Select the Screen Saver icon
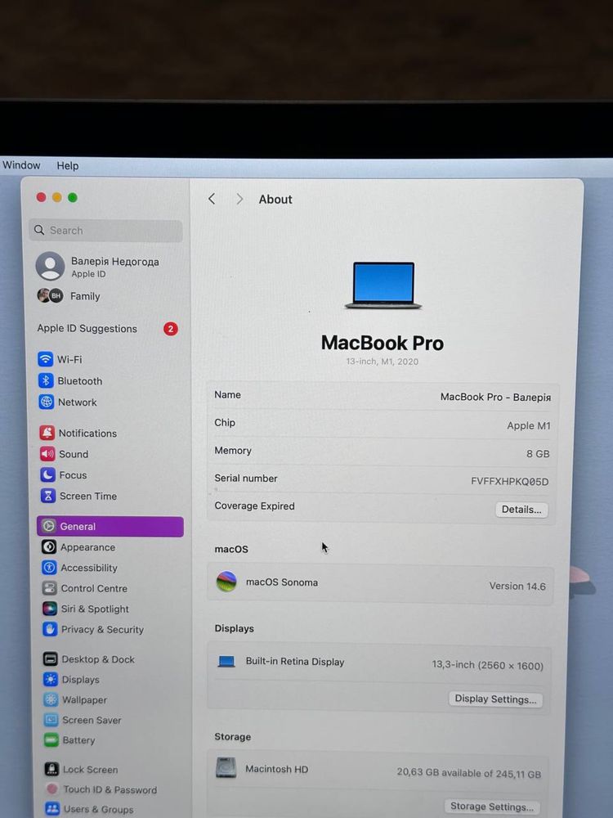The width and height of the screenshot is (613, 818). click(x=51, y=720)
